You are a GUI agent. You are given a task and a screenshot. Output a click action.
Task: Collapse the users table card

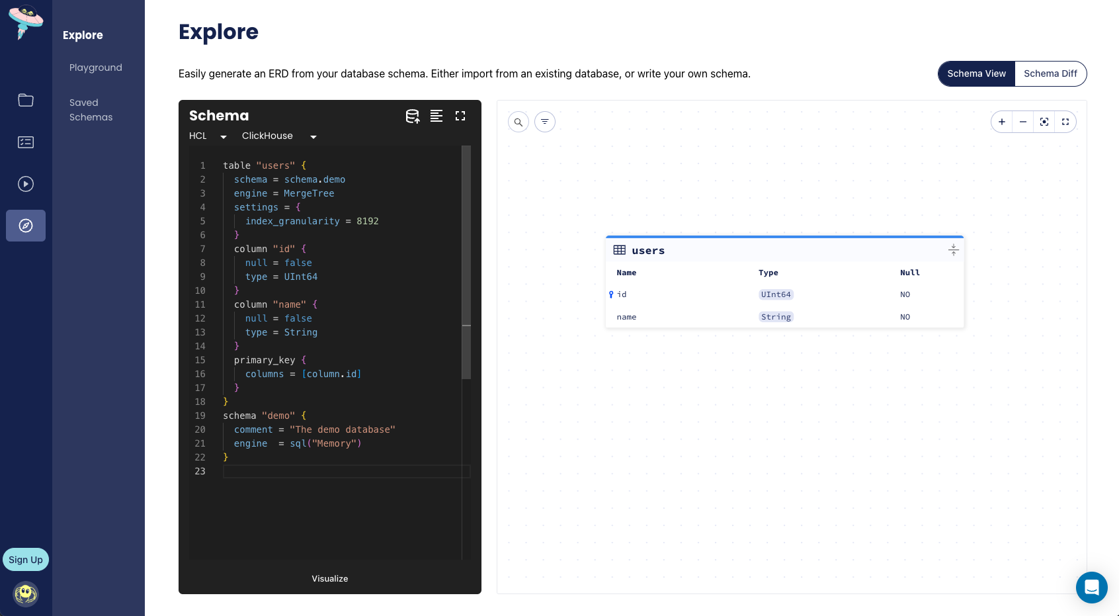click(953, 250)
